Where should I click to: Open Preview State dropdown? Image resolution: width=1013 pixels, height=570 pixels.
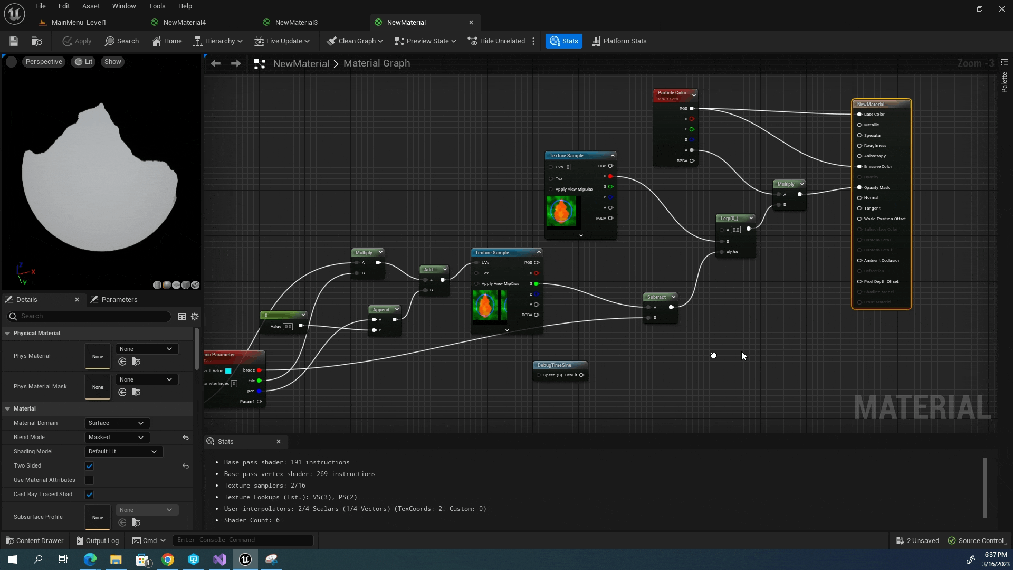pyautogui.click(x=425, y=41)
